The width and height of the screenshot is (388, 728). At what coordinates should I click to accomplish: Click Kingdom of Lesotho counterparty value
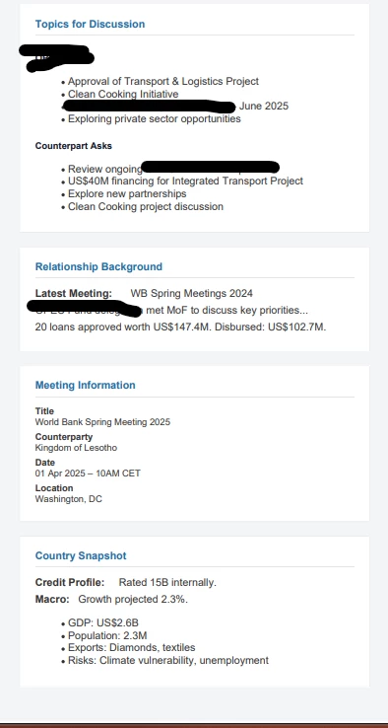tap(76, 448)
